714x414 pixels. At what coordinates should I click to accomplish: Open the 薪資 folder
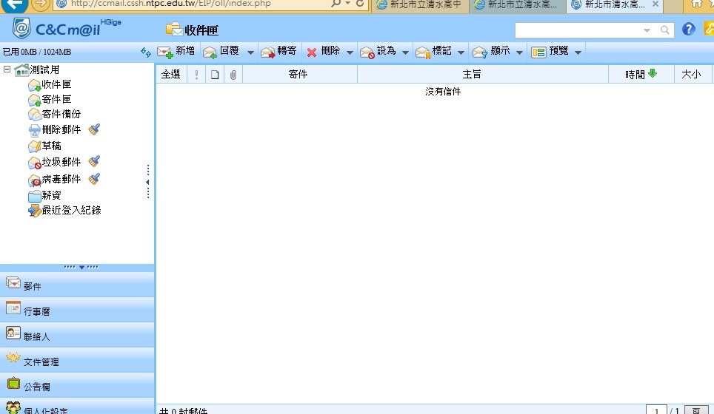44,195
